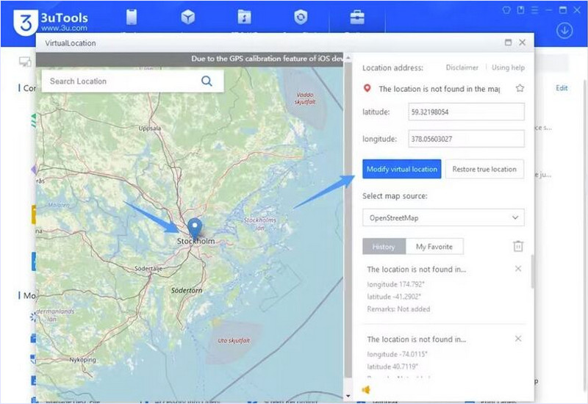Viewport: 588px width, 404px height.
Task: Click the download manager arrow icon
Action: coord(564,31)
